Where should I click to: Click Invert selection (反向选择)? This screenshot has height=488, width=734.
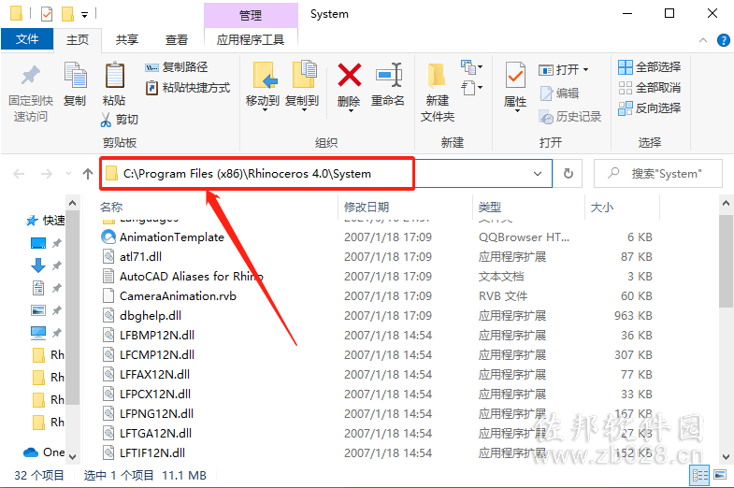(x=649, y=108)
